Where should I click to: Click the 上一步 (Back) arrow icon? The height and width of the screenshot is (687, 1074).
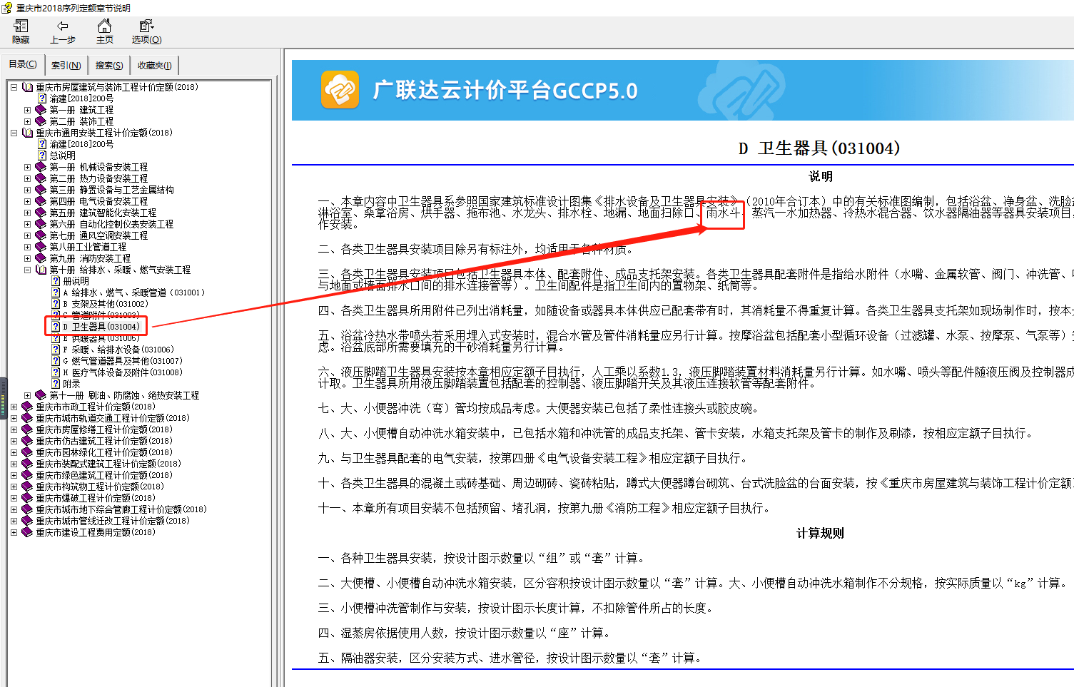pyautogui.click(x=62, y=26)
